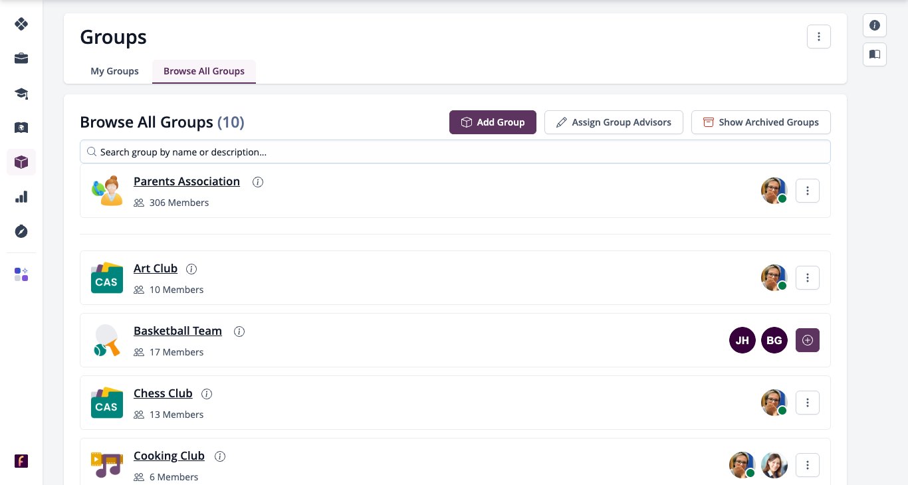
Task: Click the Add Group button
Action: pyautogui.click(x=493, y=122)
